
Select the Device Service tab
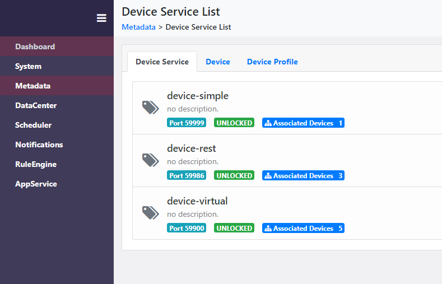162,62
